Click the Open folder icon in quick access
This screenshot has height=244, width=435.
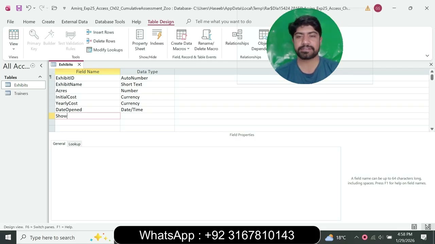54,8
